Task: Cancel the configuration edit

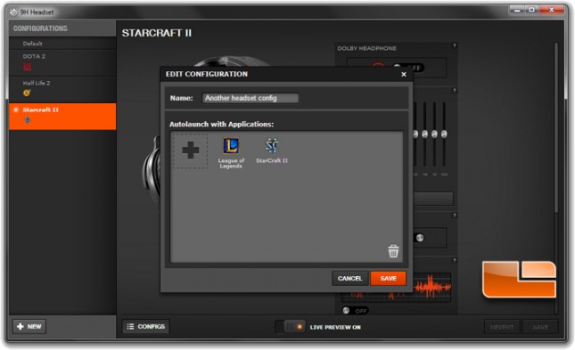Action: pos(349,279)
